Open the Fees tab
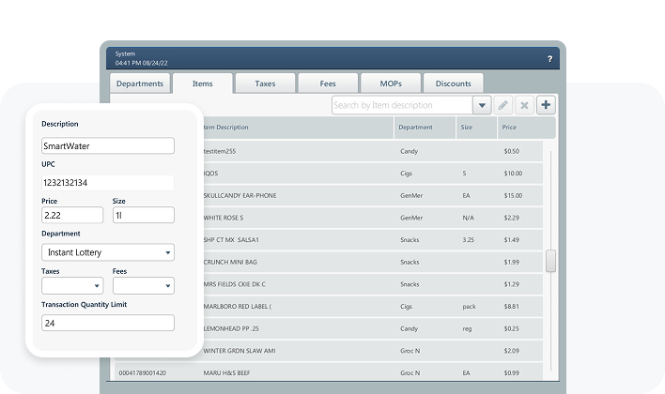Screen dimensions: 665x394 (x=328, y=83)
